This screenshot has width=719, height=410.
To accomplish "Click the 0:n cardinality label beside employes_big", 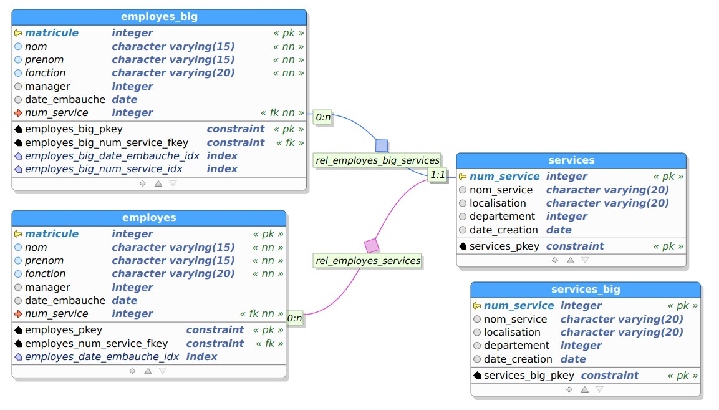I will click(323, 117).
